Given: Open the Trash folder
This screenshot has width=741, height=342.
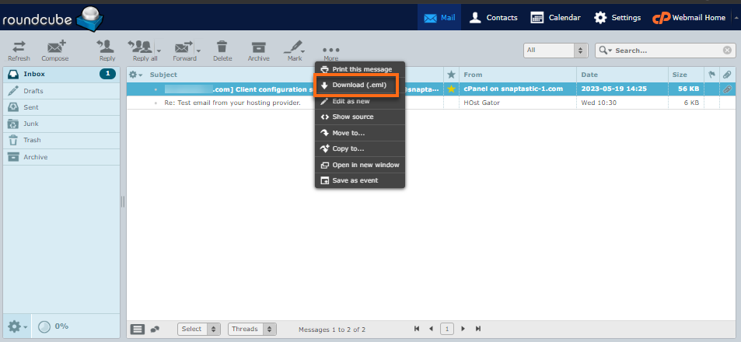Looking at the screenshot, I should (x=61, y=140).
